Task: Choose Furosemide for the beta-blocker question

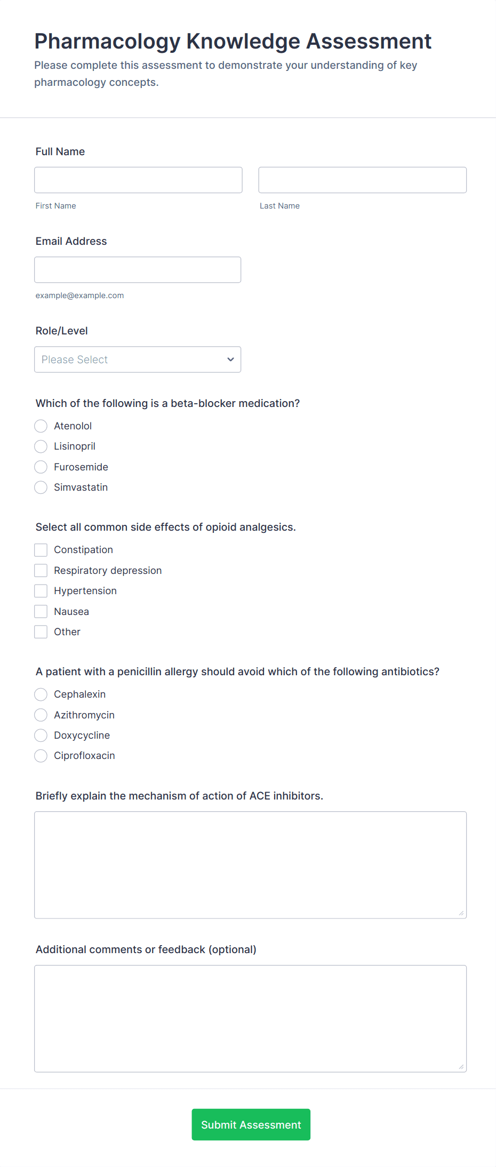Action: click(x=41, y=467)
